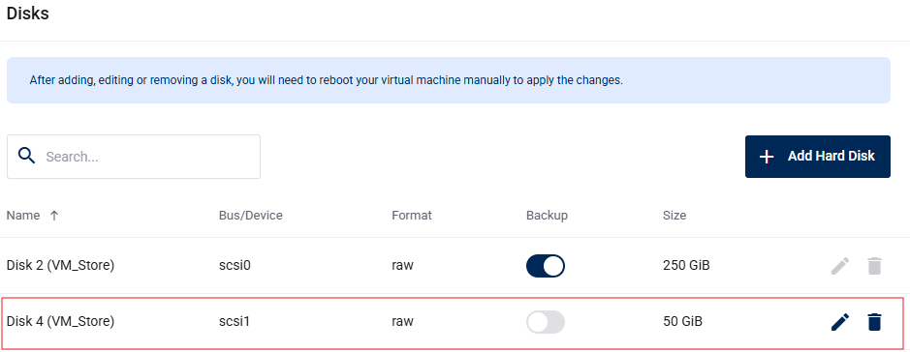Edit Disk 4 using the pencil icon
Image resolution: width=910 pixels, height=352 pixels.
[x=840, y=322]
